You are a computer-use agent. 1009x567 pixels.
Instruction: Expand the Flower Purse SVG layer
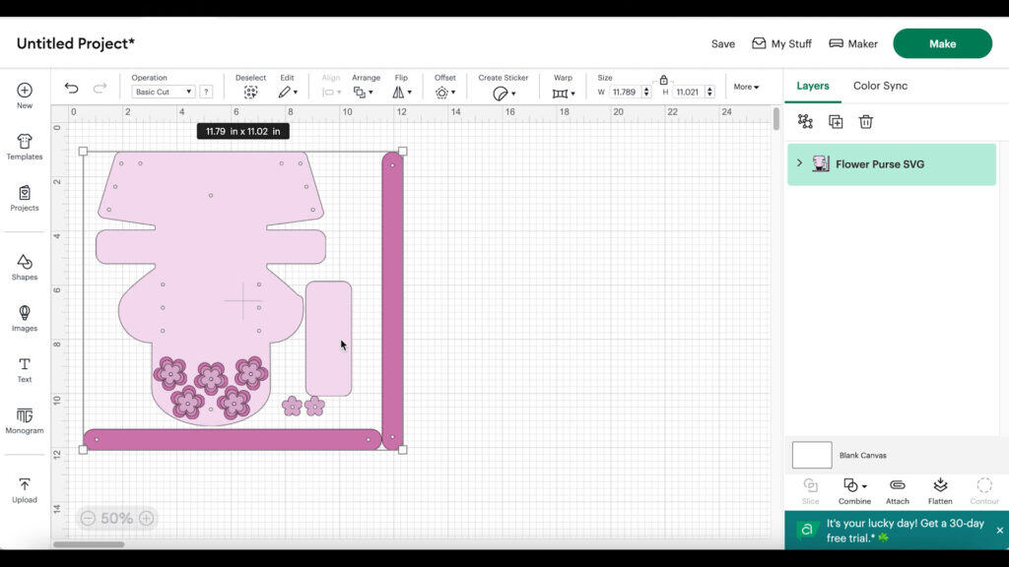799,163
